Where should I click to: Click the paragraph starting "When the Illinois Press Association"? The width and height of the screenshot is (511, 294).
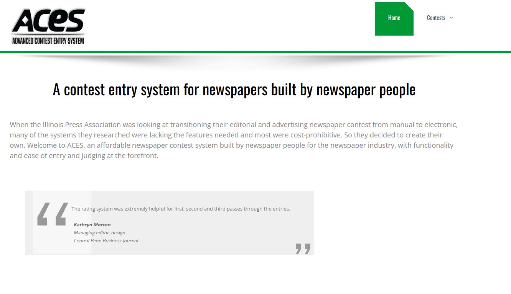coord(234,140)
